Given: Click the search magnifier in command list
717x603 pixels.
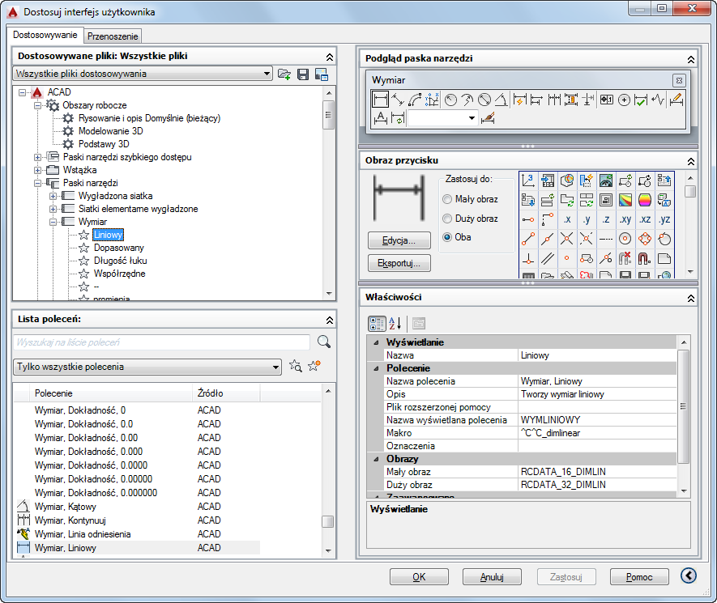Looking at the screenshot, I should [324, 342].
